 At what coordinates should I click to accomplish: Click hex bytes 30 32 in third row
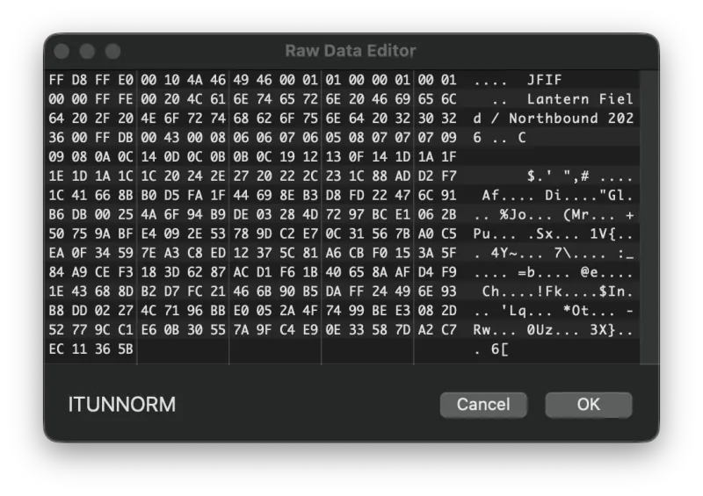click(437, 119)
